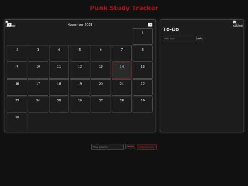Click the Add Course button
The width and height of the screenshot is (248, 186).
[x=147, y=147]
